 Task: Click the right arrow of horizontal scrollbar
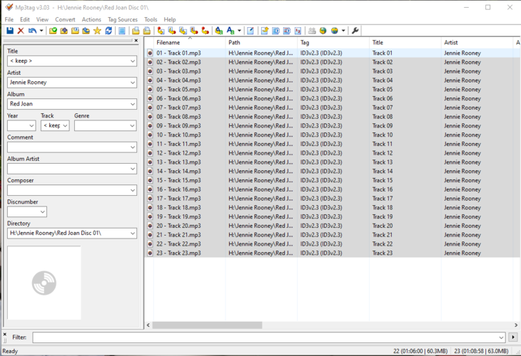pos(516,325)
